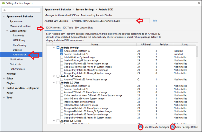Check the Android 8.1 (Oreo) group checkbox
This screenshot has height=132, width=202.
pyautogui.click(x=58, y=121)
